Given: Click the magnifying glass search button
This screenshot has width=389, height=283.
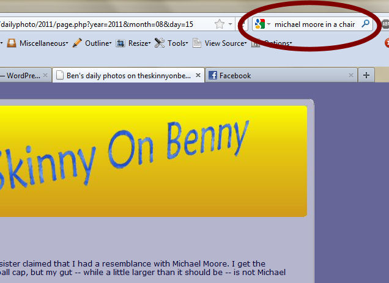Looking at the screenshot, I should pos(365,24).
